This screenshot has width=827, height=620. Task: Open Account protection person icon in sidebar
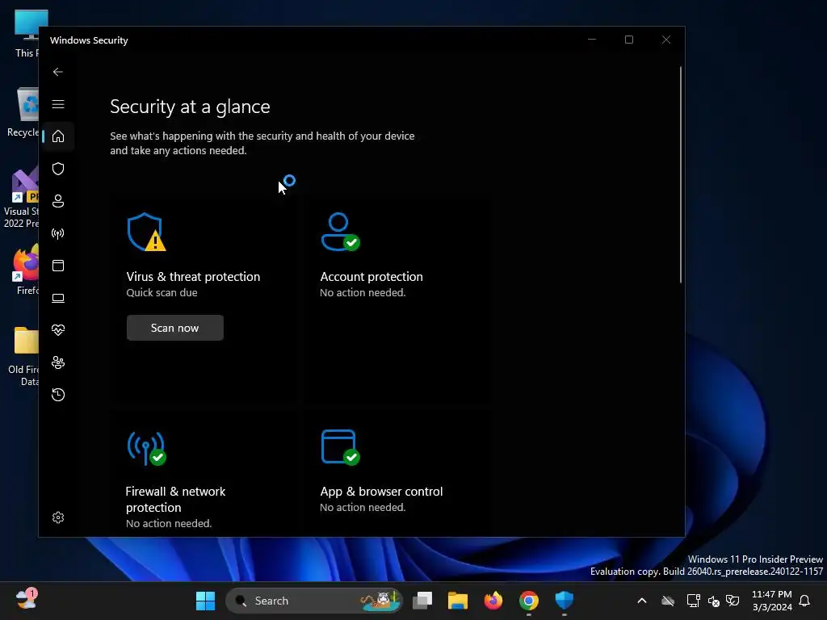[58, 201]
